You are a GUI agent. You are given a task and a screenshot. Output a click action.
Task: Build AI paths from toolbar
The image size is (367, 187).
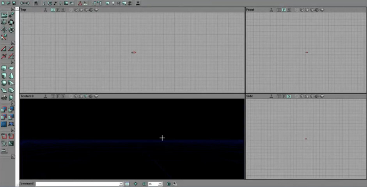click(119, 3)
